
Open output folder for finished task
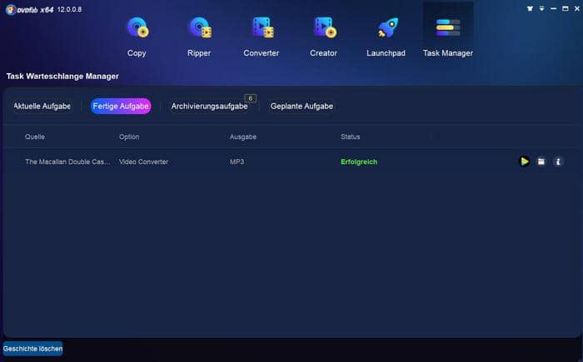click(x=541, y=161)
